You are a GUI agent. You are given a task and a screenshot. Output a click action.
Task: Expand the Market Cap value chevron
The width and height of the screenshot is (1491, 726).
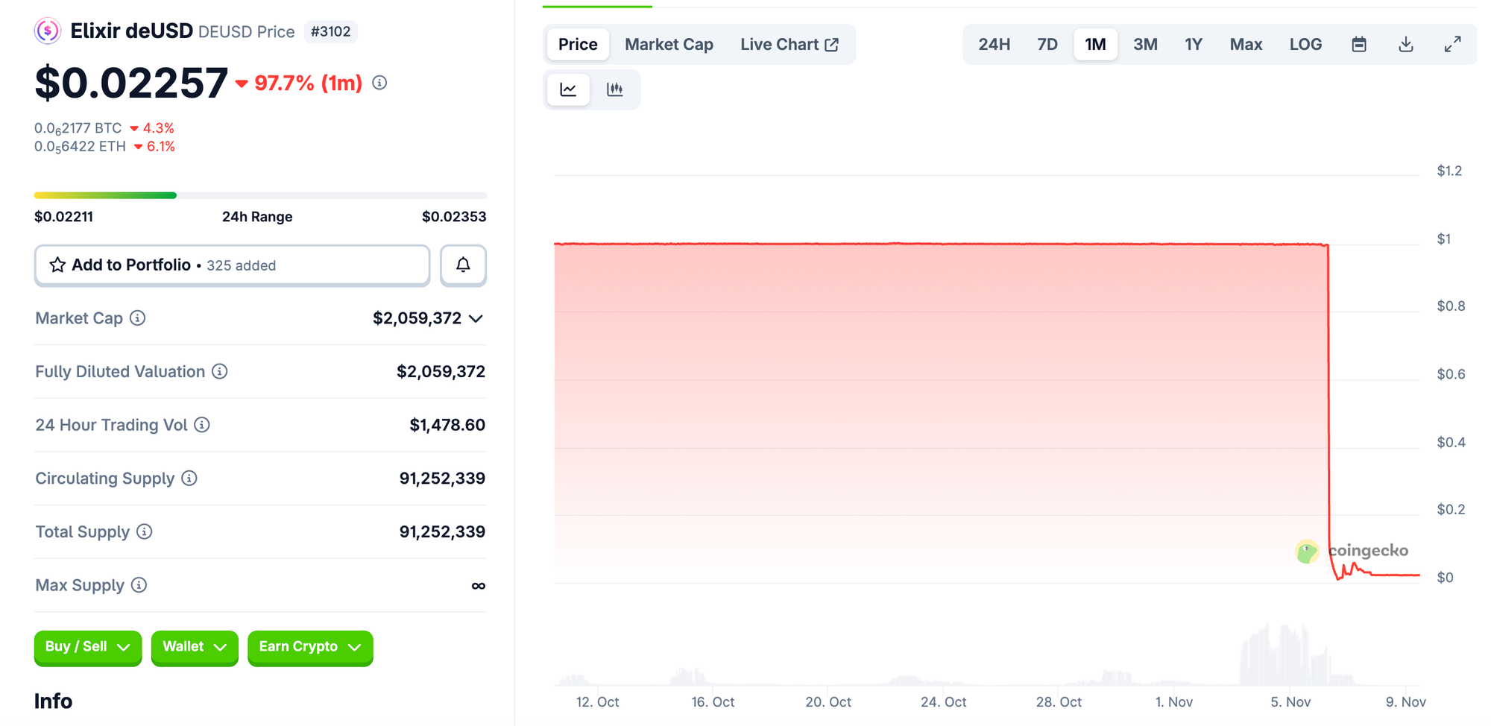point(476,319)
